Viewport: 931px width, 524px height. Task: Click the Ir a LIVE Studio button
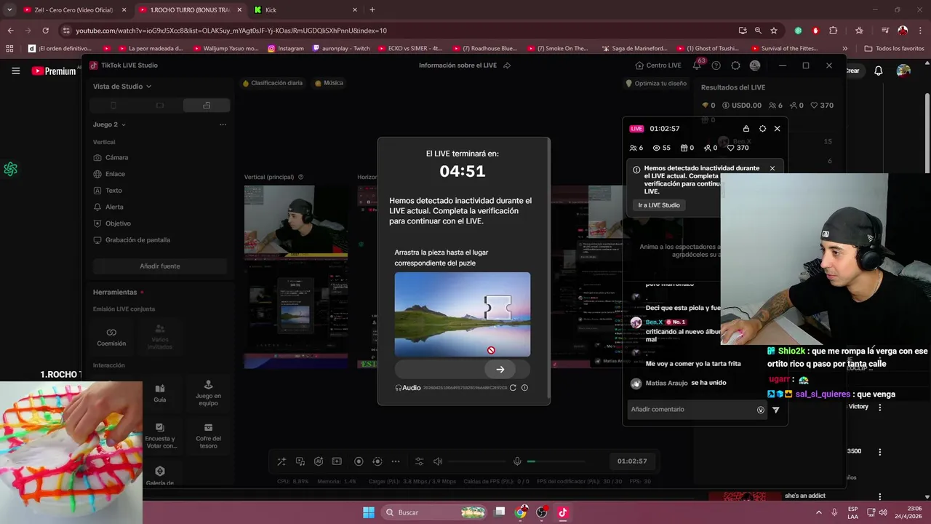[659, 205]
